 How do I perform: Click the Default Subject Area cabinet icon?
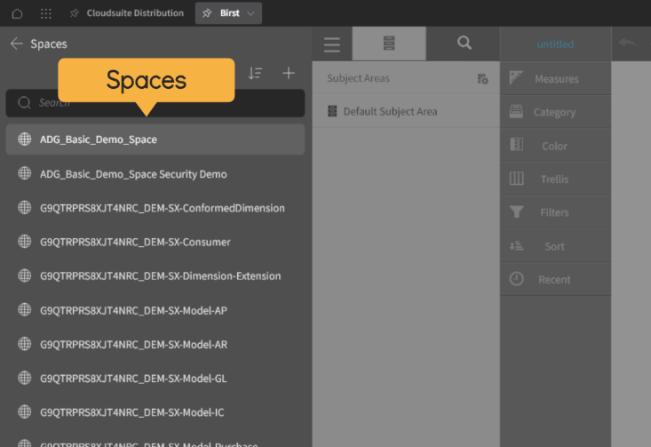click(332, 111)
